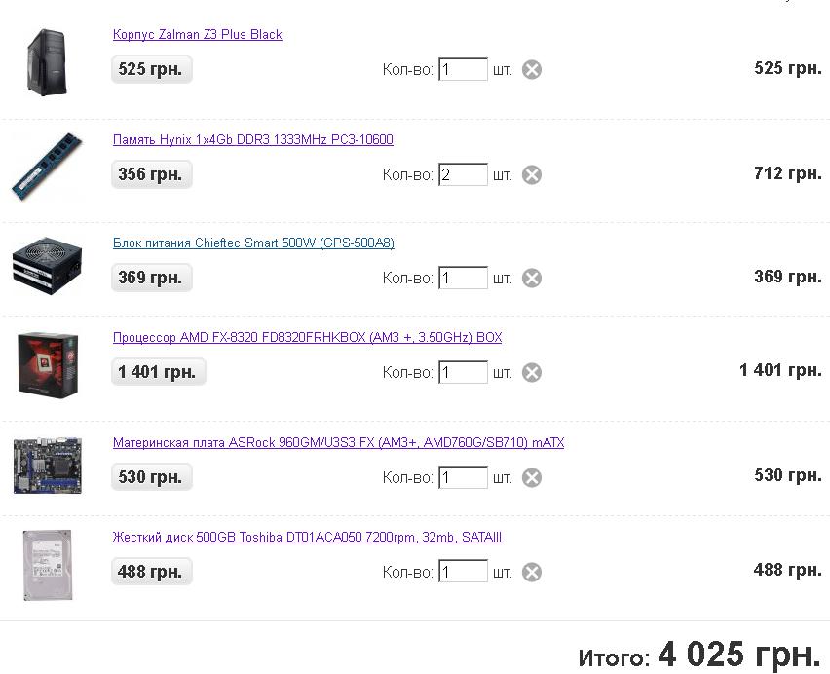Screen dimensions: 830x674
Task: Click the 369 грн. price button
Action: tap(151, 278)
